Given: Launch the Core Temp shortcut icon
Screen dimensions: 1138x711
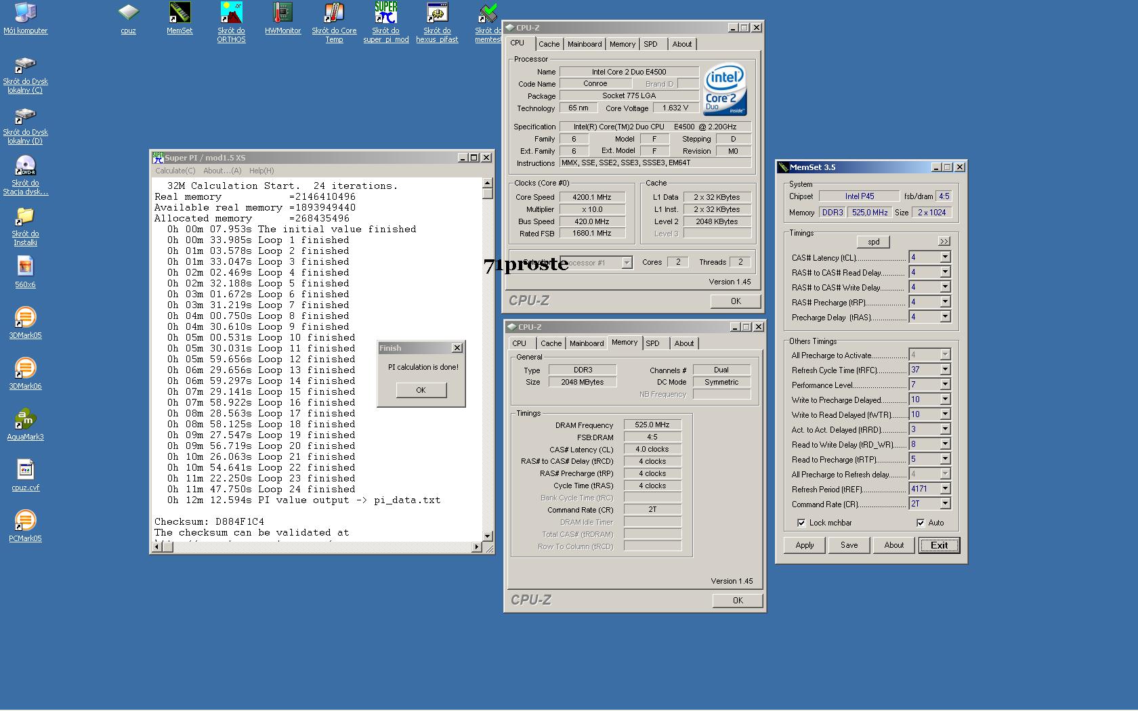Looking at the screenshot, I should click(334, 22).
